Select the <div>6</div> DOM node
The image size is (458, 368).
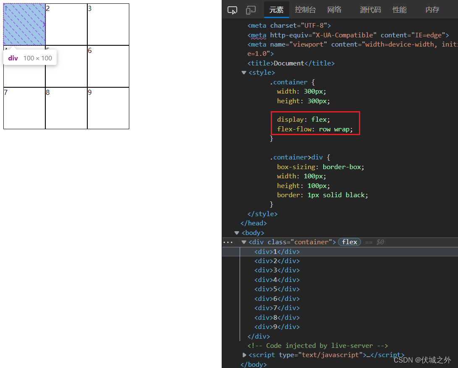click(277, 298)
